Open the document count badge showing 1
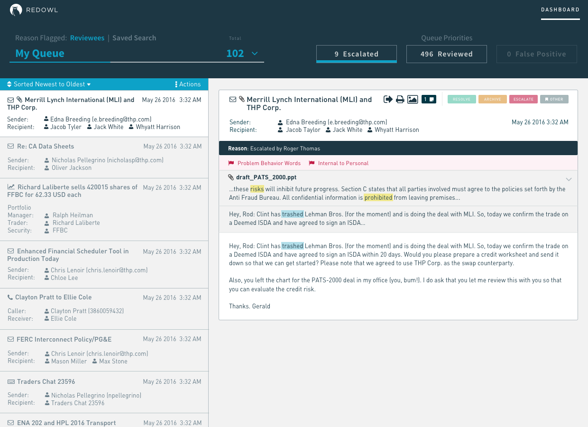This screenshot has height=427, width=588. pos(428,100)
